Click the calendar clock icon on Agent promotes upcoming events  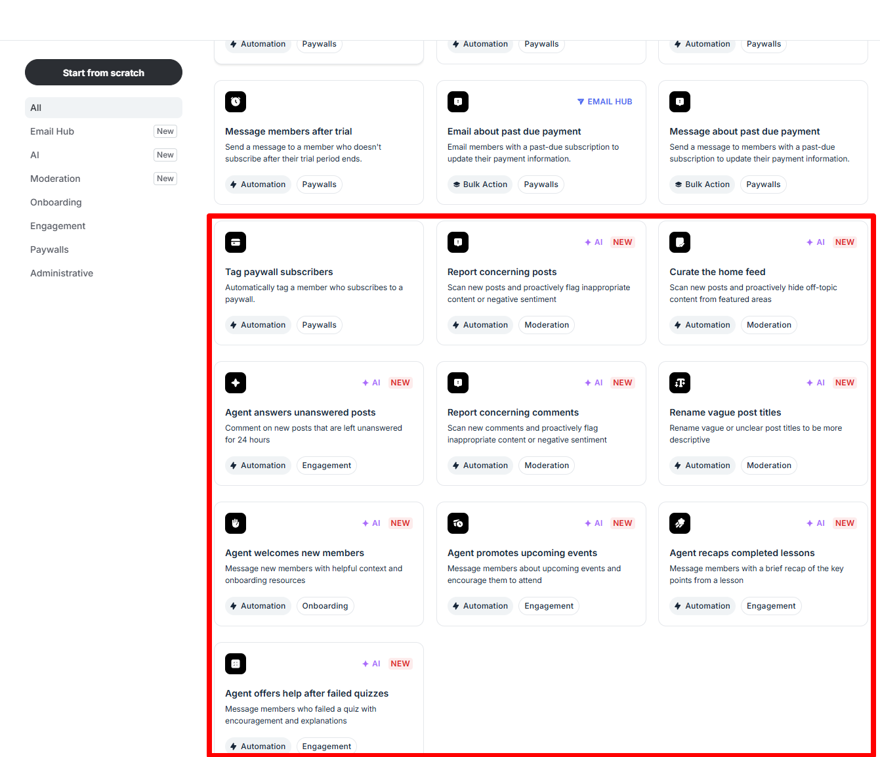(458, 523)
